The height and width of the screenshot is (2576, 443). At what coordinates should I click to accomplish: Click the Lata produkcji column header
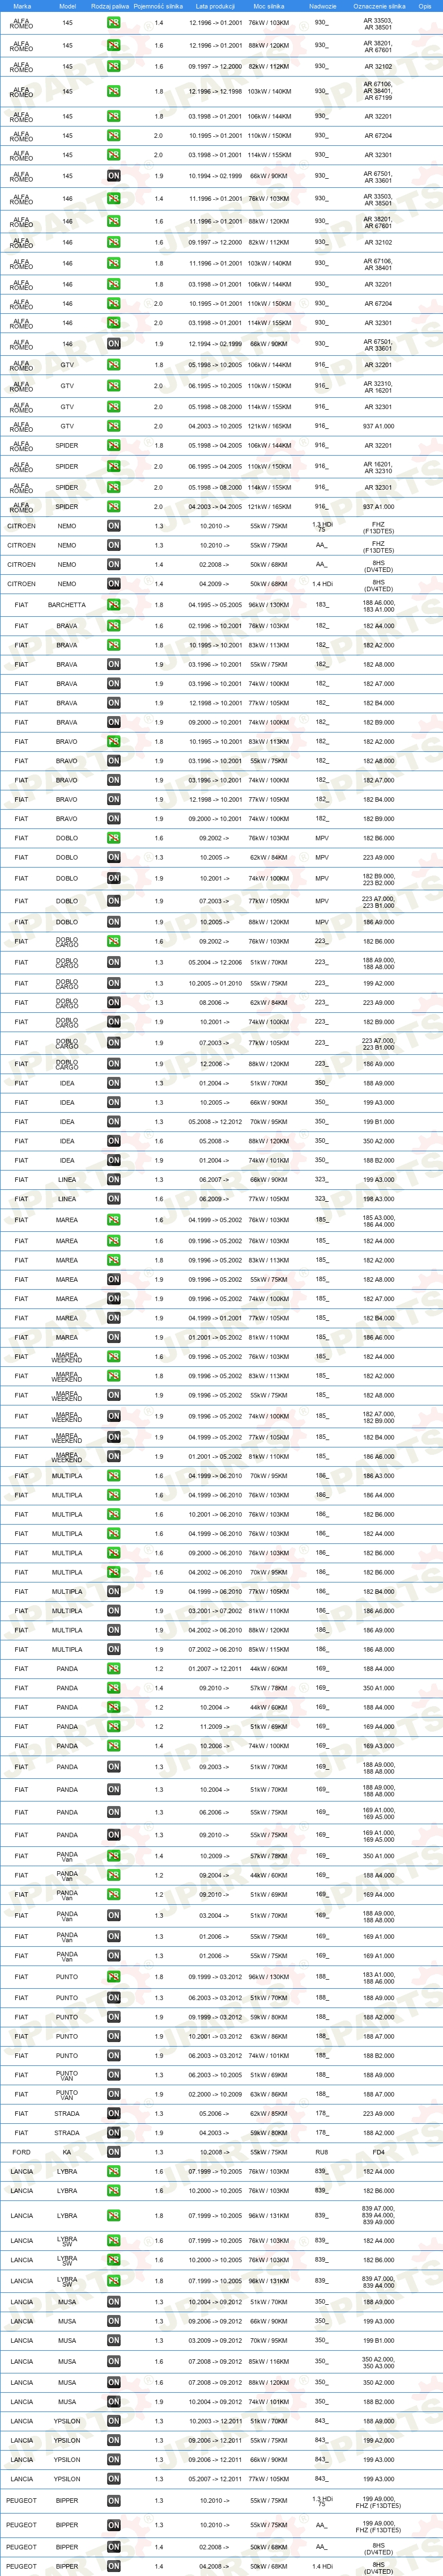(x=215, y=6)
